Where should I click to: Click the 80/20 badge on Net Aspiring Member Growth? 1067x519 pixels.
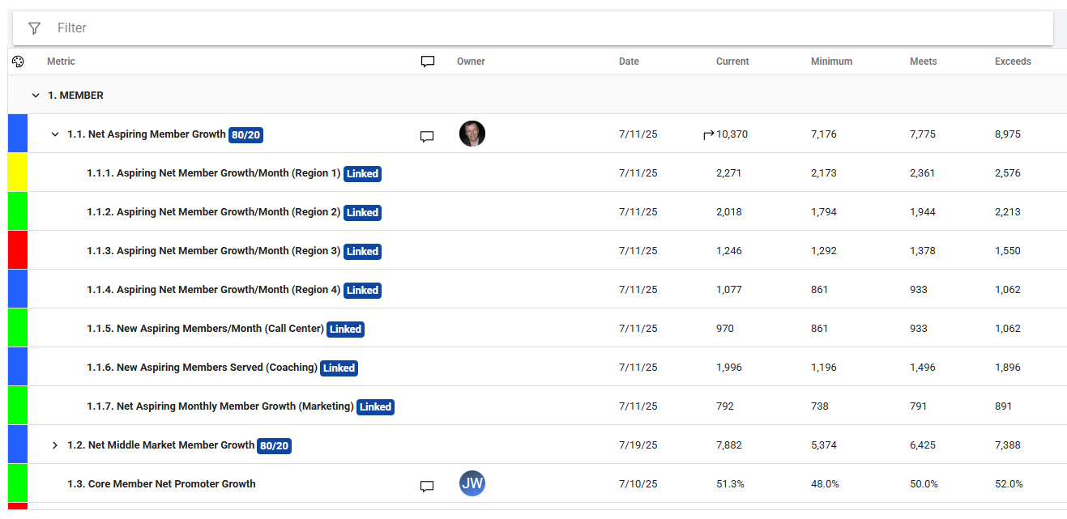pos(245,134)
